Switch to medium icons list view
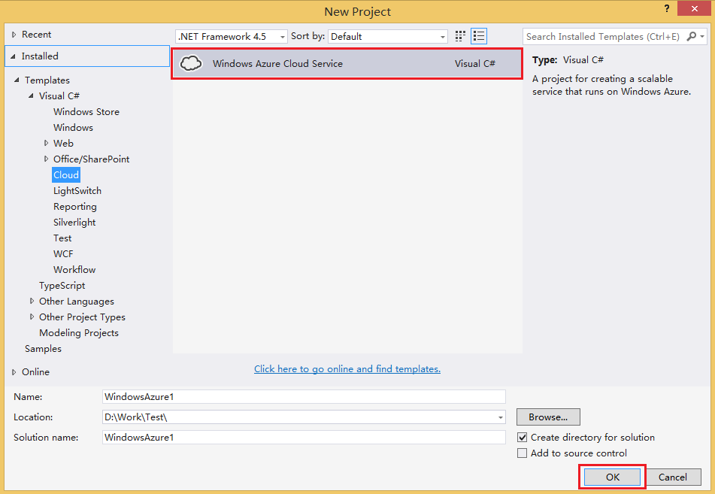The height and width of the screenshot is (494, 715). pos(479,36)
